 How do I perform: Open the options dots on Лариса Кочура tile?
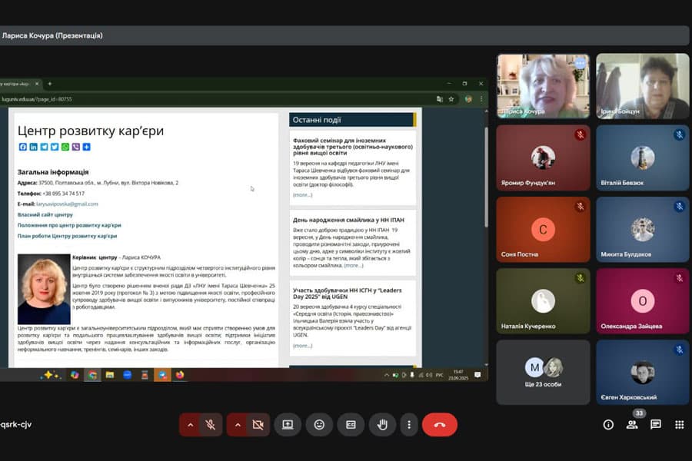point(580,64)
